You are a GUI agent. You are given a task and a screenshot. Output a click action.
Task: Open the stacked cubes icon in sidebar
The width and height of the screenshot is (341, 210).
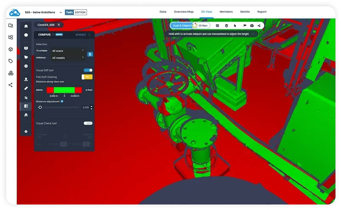point(11,73)
